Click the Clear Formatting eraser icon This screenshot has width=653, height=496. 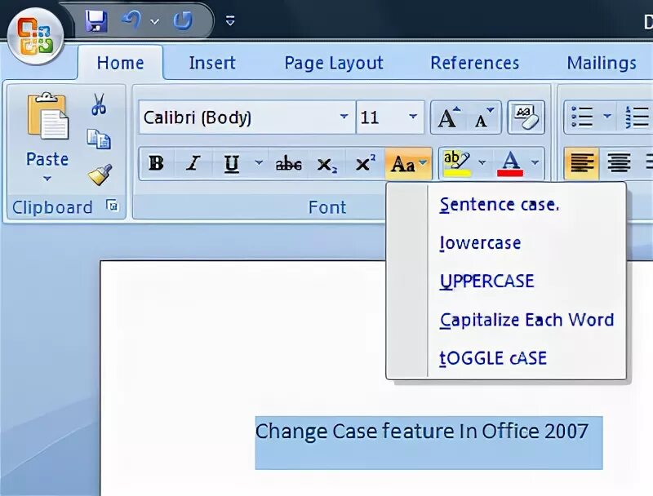[526, 117]
